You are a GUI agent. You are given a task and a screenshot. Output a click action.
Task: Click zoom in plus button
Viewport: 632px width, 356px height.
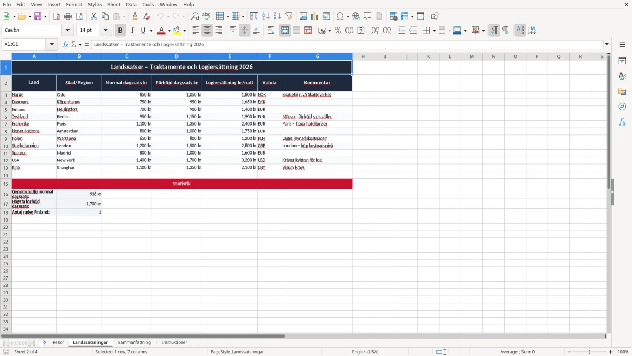coord(611,352)
